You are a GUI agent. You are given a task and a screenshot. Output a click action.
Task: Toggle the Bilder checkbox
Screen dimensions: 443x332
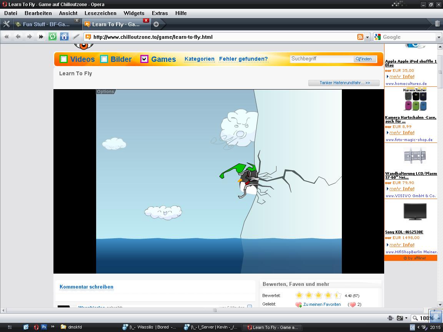(x=104, y=59)
